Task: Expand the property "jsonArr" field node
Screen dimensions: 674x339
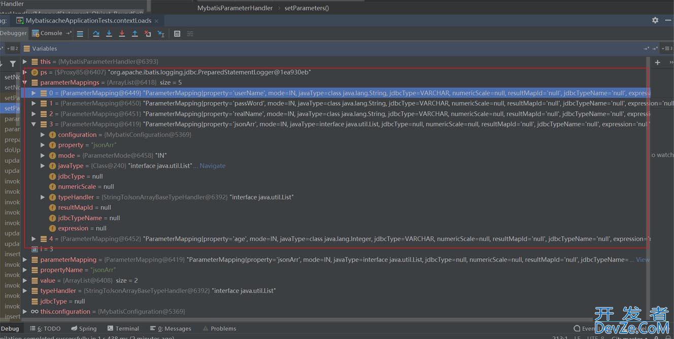Action: pyautogui.click(x=43, y=145)
